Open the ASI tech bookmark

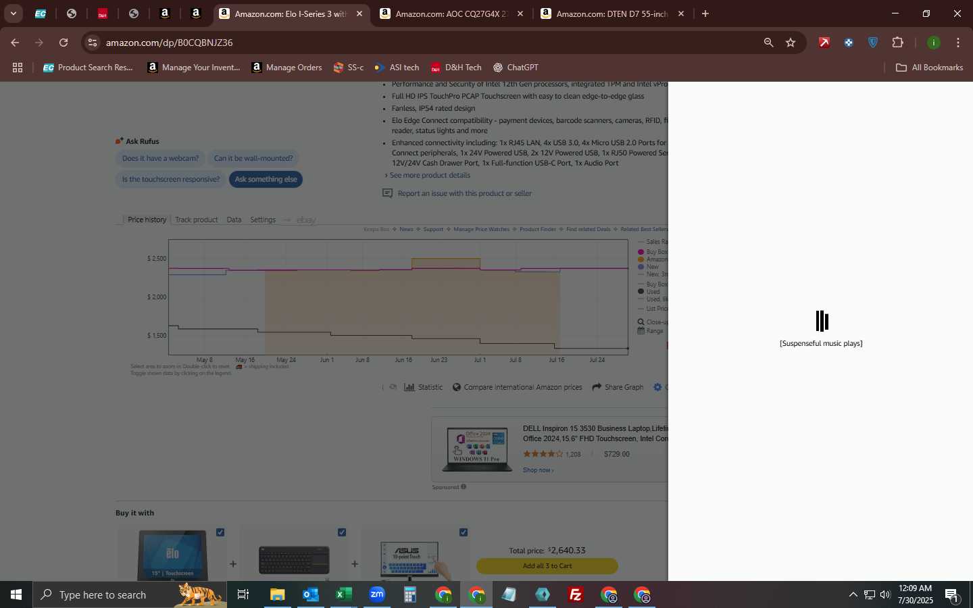point(397,68)
